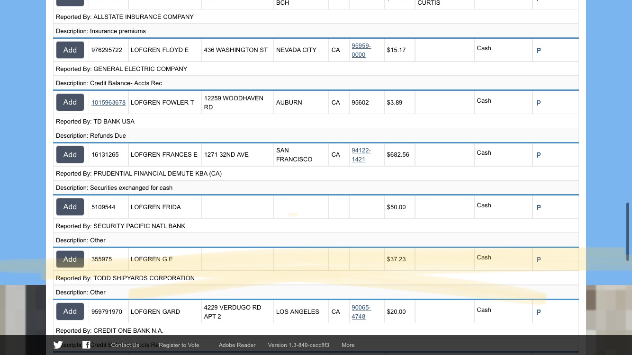Follow the ZIP link 95959-0000

361,50
